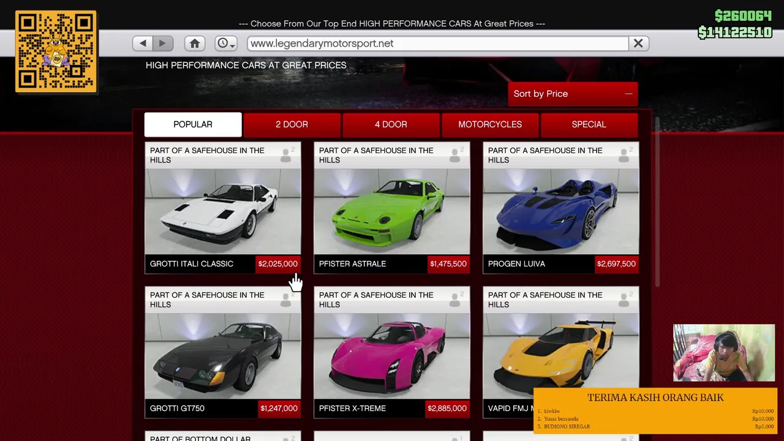Viewport: 784px width, 441px height.
Task: Click safehouse caption on Progen Luiva card
Action: point(545,155)
